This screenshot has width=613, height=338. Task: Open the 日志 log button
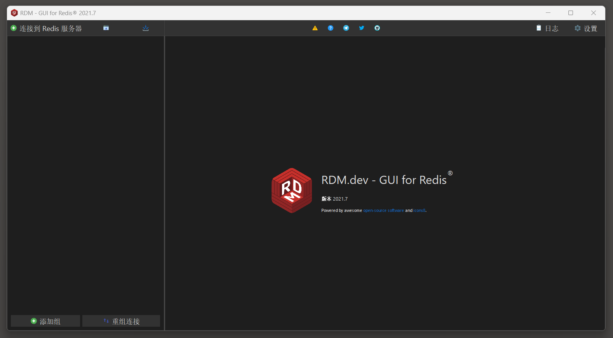coord(547,28)
